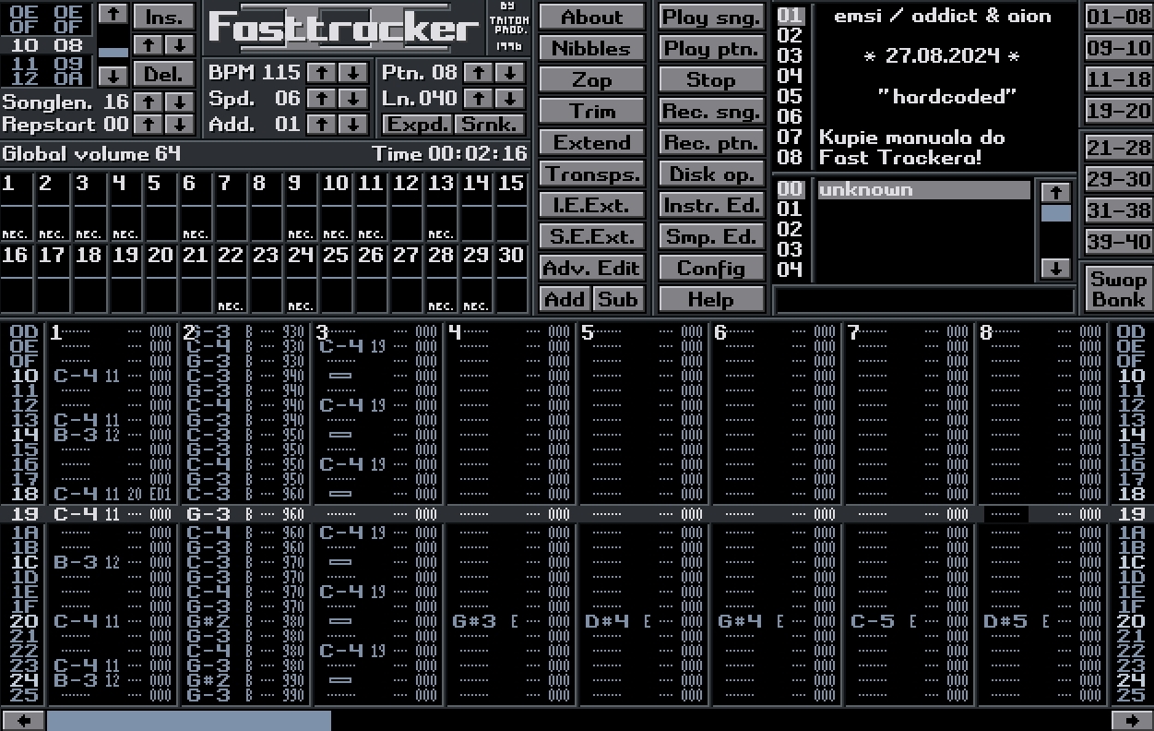1154x731 pixels.
Task: Click the Extend button
Action: coord(591,142)
